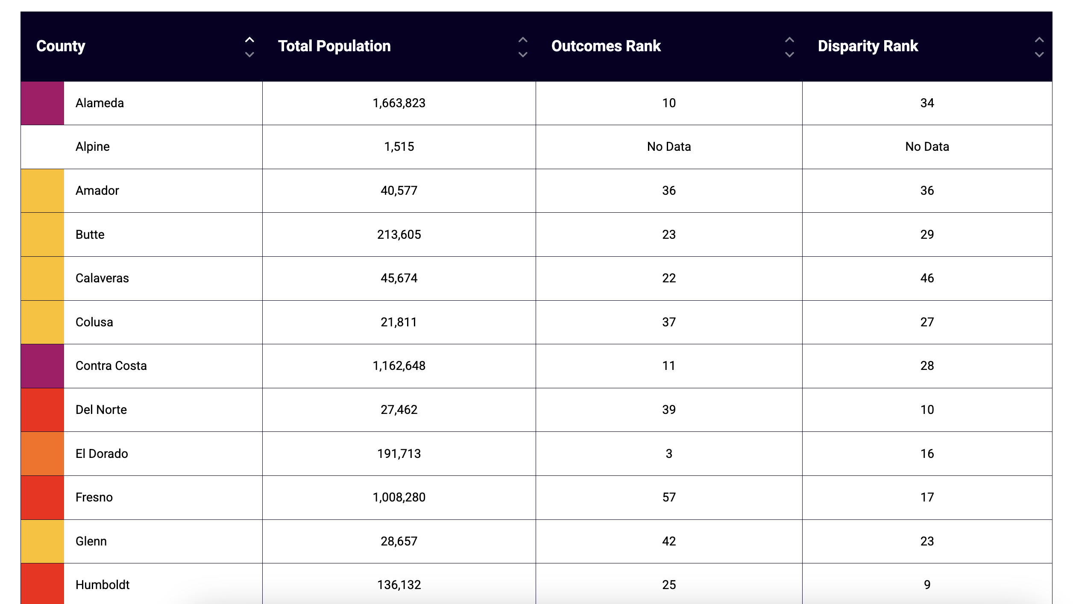Image resolution: width=1073 pixels, height=604 pixels.
Task: Click Total Population descending sort arrow
Action: pos(523,55)
